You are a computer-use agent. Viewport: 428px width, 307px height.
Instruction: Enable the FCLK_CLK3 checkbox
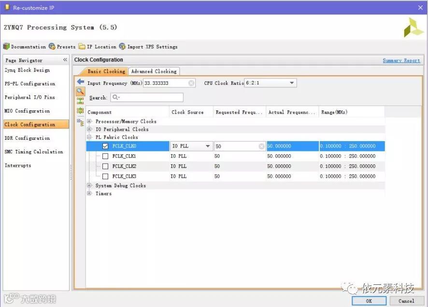(105, 176)
